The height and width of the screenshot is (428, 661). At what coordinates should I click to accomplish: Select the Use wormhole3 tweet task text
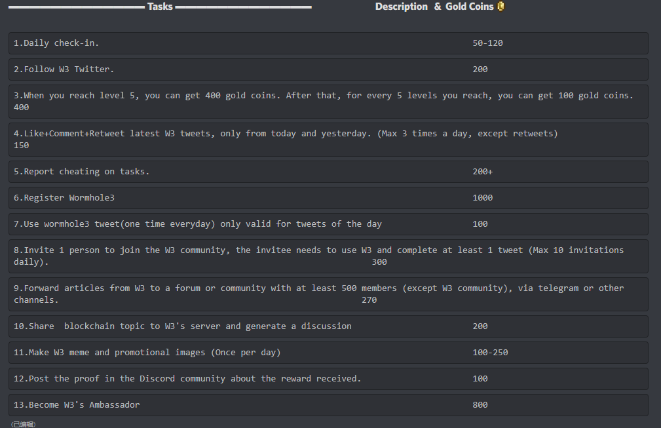198,224
